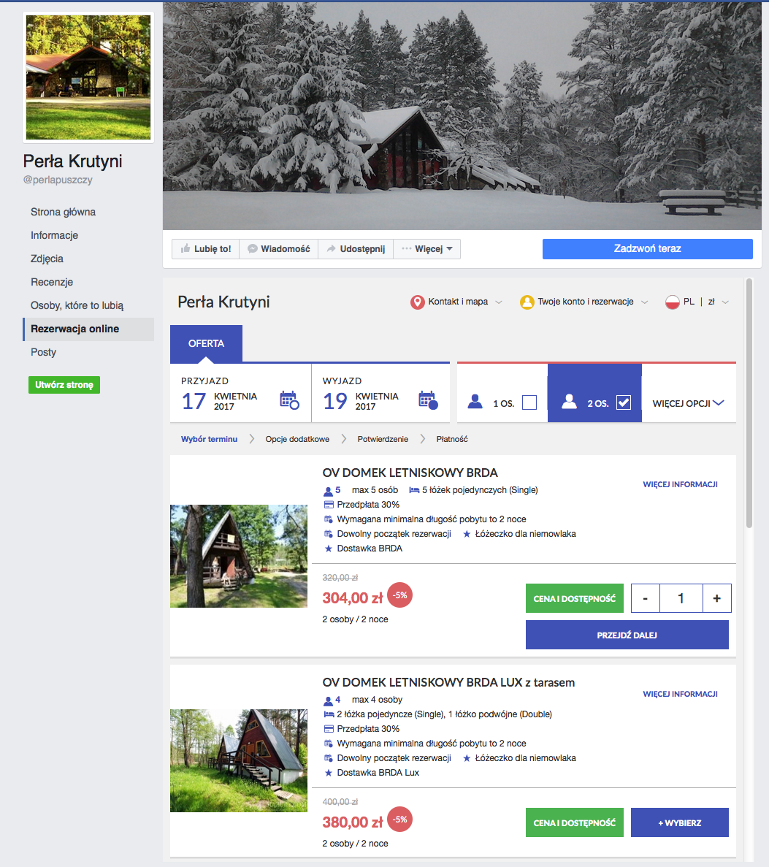Click the thumbs-up icon on Lubię to!
This screenshot has height=867, width=769.
click(x=185, y=249)
